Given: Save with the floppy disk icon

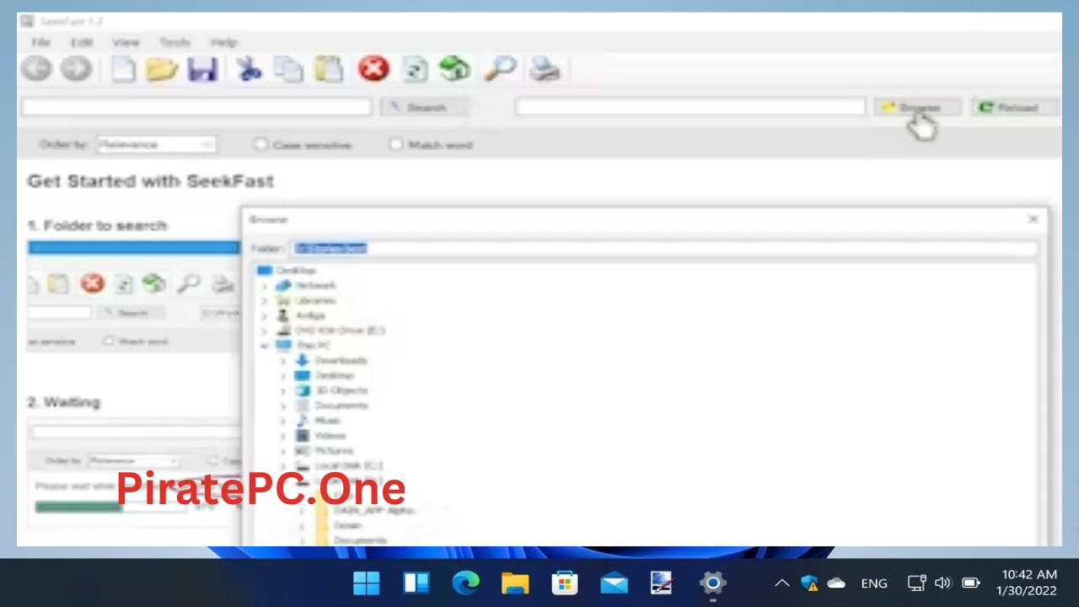Looking at the screenshot, I should point(203,69).
